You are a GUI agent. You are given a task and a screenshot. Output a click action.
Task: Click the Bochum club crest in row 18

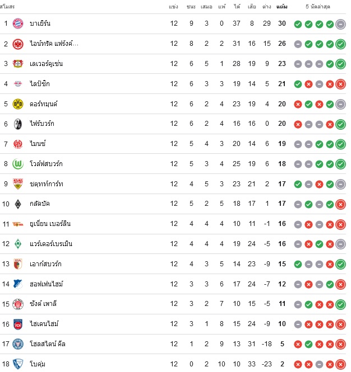click(x=18, y=364)
